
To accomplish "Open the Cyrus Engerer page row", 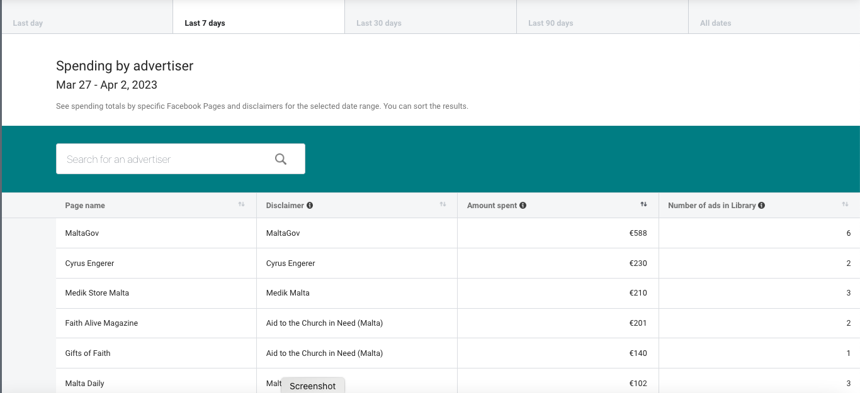I will click(x=89, y=263).
